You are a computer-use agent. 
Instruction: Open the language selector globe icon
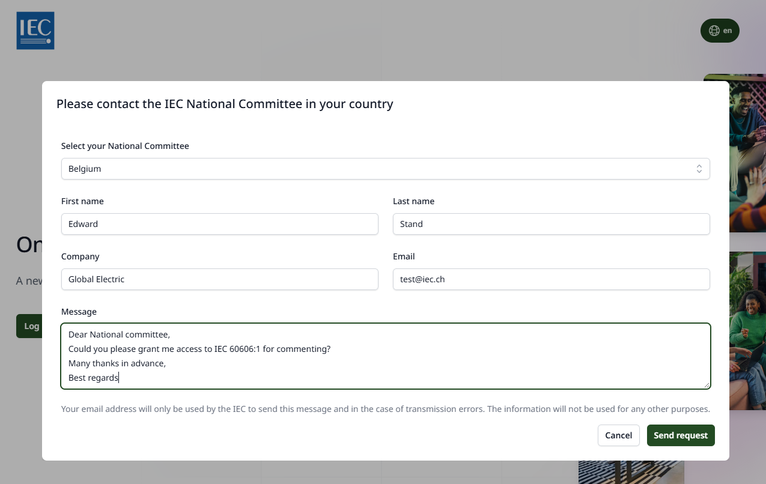(x=714, y=31)
